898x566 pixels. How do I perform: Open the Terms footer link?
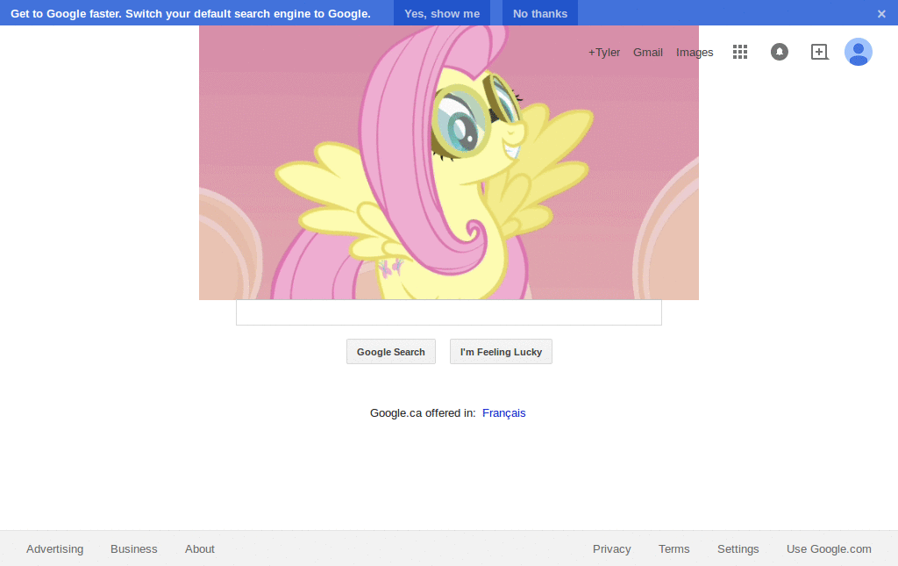click(x=674, y=548)
